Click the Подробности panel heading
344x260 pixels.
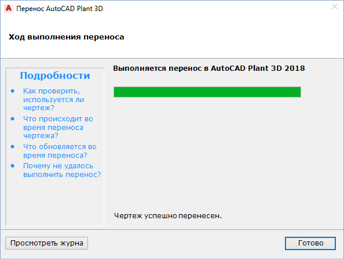pyautogui.click(x=55, y=75)
